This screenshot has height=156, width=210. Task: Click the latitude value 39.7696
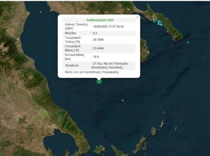click(98, 39)
